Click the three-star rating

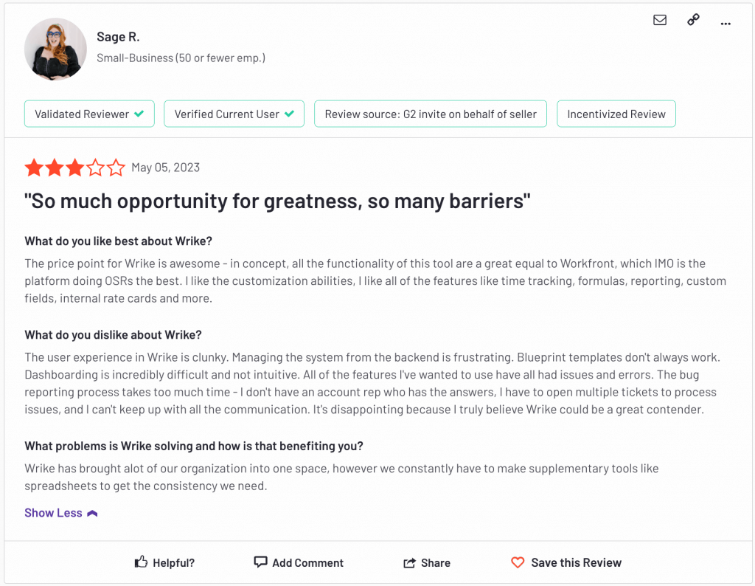(x=74, y=168)
